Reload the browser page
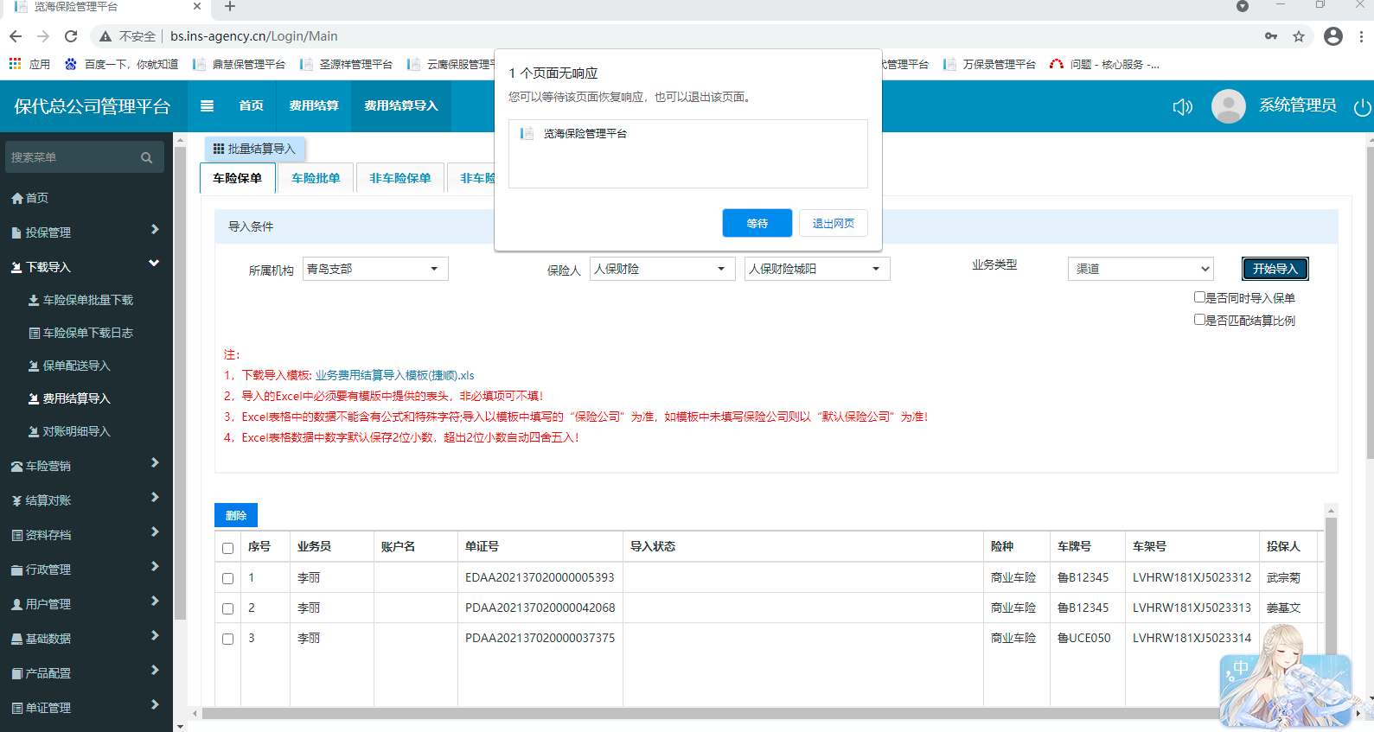The height and width of the screenshot is (732, 1374). (x=71, y=36)
